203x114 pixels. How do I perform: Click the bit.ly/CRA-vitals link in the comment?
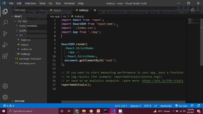[163, 81]
